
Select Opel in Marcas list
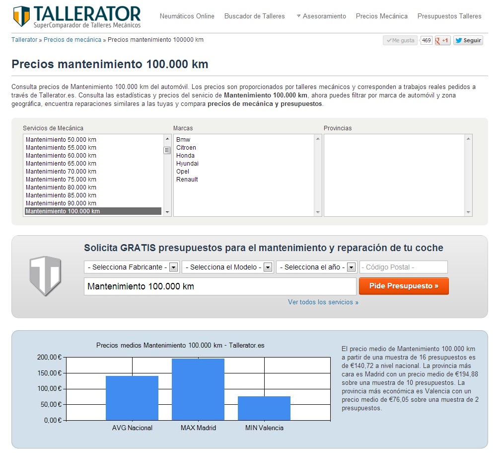(183, 171)
